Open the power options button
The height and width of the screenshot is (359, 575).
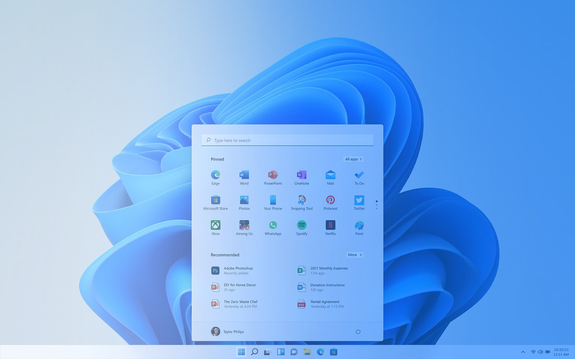[x=358, y=331]
